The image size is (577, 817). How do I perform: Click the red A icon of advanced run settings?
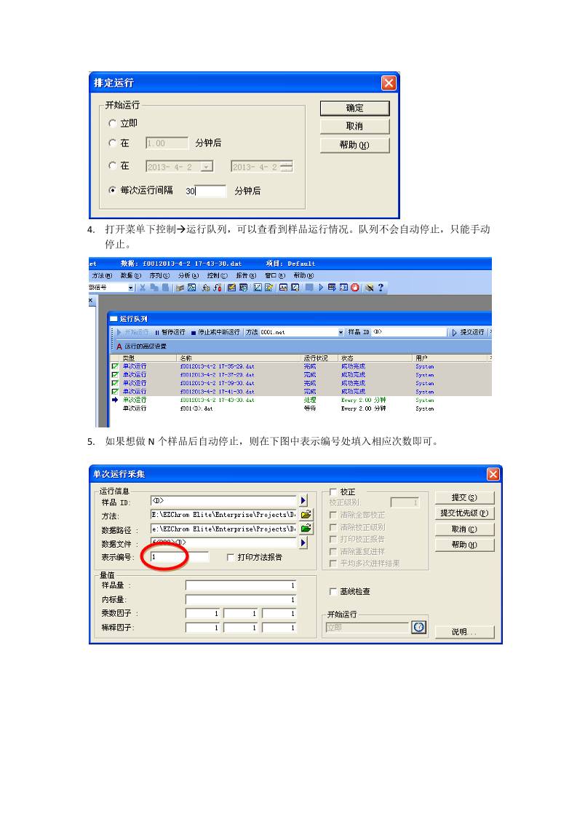point(119,347)
